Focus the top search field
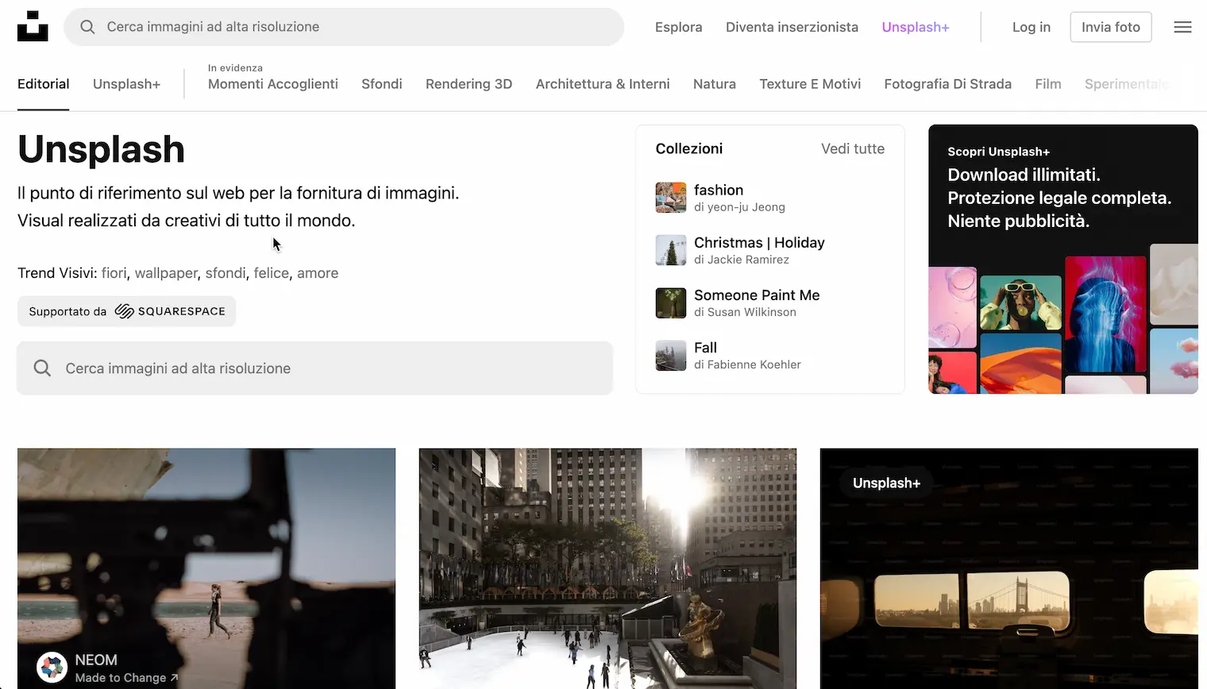The image size is (1207, 689). (x=344, y=27)
